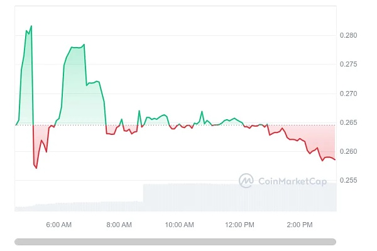Click the lowest red dip near 0.257
The image size is (377, 251).
(x=36, y=168)
